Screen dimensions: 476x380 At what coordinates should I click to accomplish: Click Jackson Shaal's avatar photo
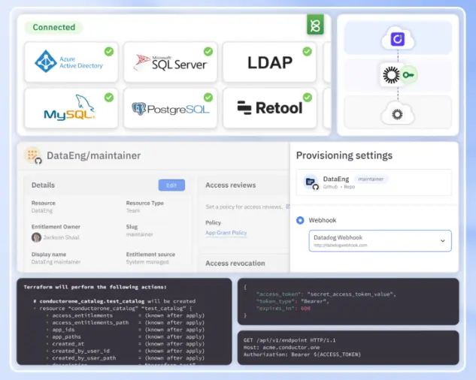36,237
